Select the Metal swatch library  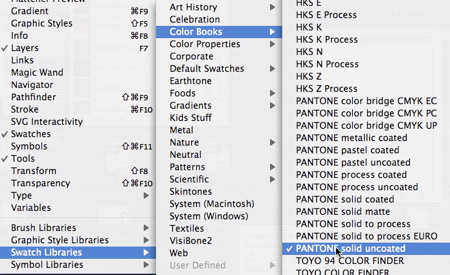219,130
